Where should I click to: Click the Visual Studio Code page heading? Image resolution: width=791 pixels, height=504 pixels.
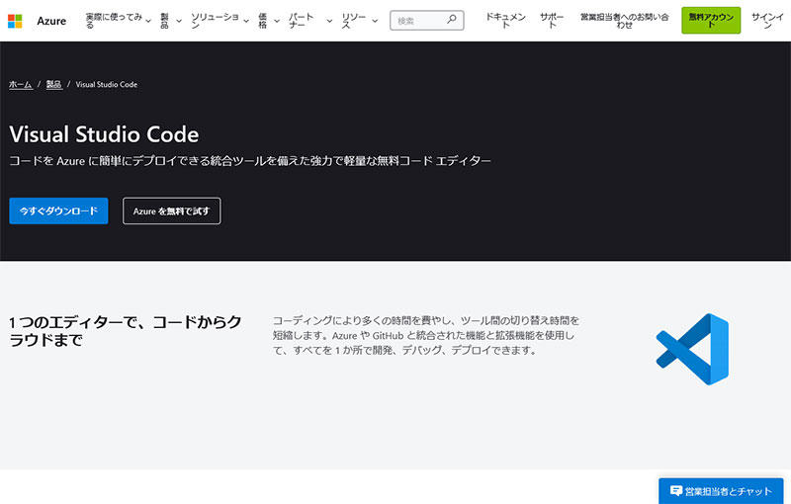(104, 134)
